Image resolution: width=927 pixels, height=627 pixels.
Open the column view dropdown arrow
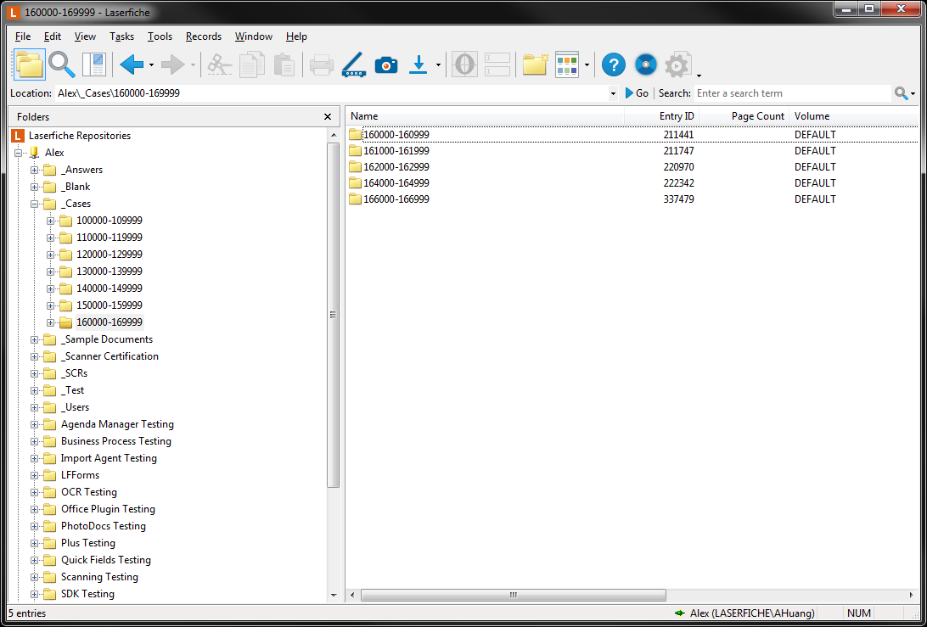coord(587,64)
